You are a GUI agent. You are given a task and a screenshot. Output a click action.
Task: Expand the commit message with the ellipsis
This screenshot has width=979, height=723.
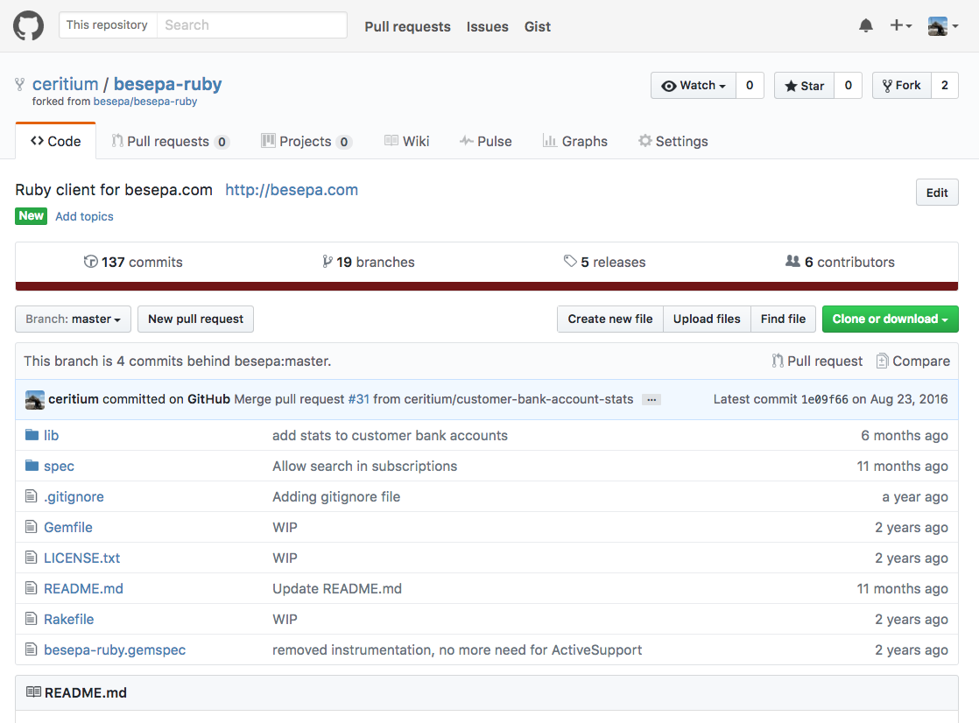click(x=651, y=398)
